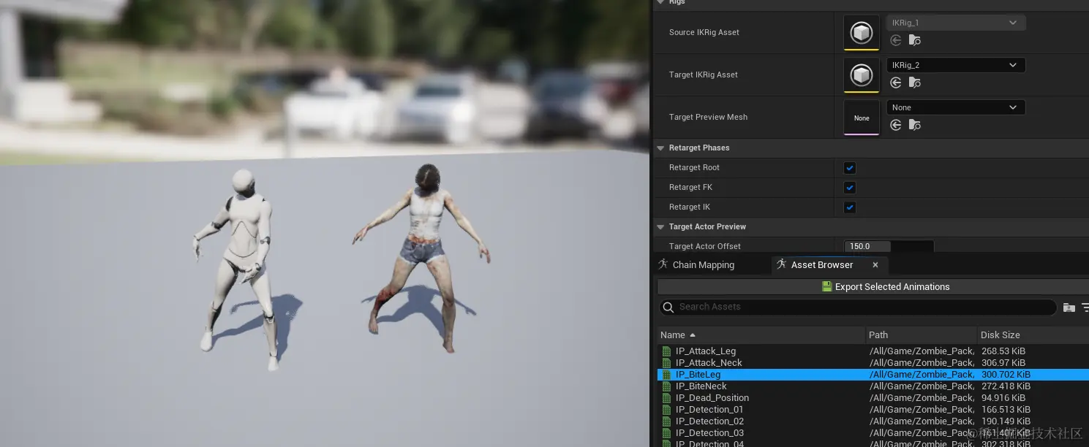Click the 306.97 KiB disk size cell

1003,363
